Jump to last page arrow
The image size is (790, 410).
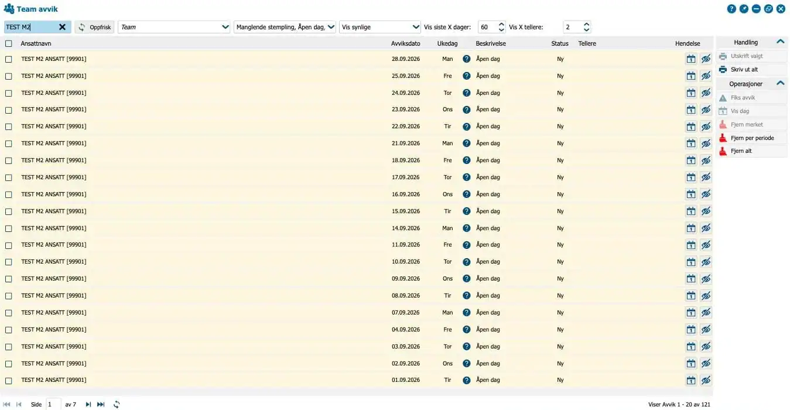click(101, 404)
